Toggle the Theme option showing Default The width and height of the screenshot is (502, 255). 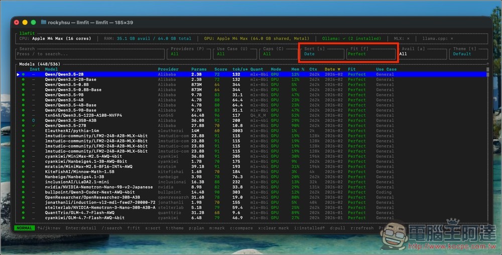click(x=469, y=54)
